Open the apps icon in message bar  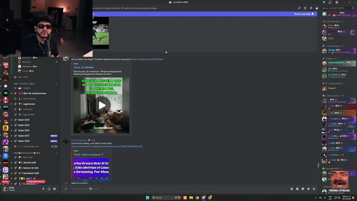click(314, 189)
